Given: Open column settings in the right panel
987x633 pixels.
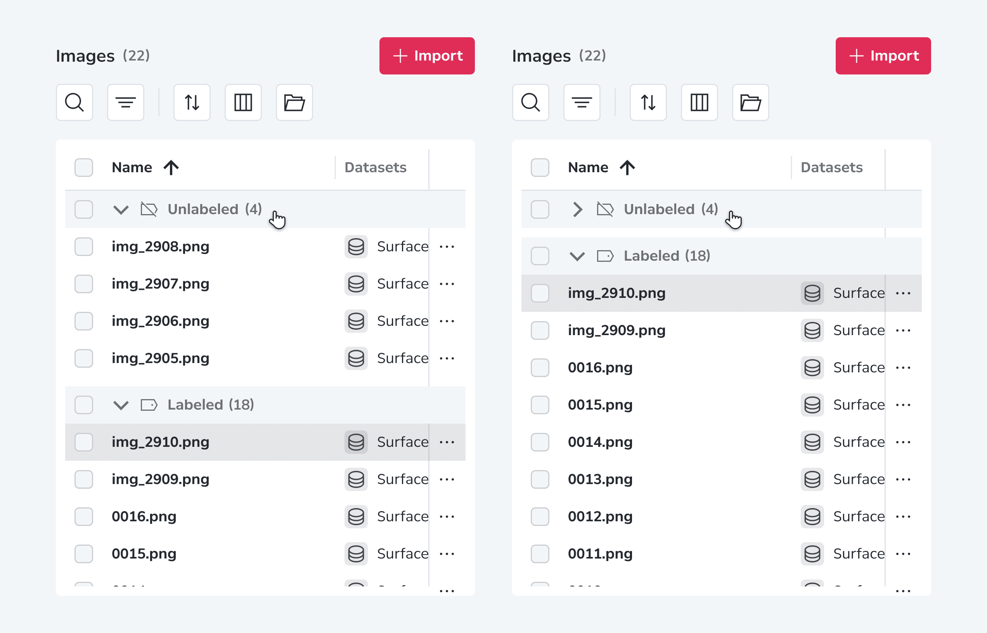Looking at the screenshot, I should click(699, 102).
